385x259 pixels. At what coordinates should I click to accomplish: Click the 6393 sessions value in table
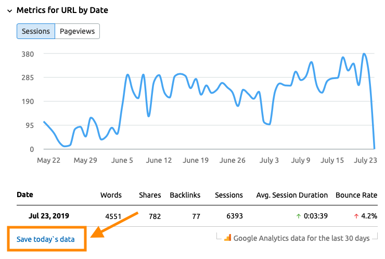tap(233, 216)
